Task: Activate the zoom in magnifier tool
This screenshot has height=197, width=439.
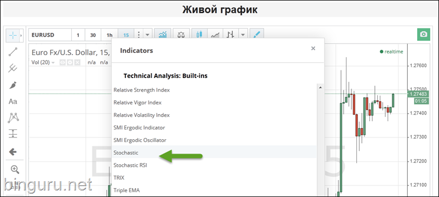Action: click(14, 169)
